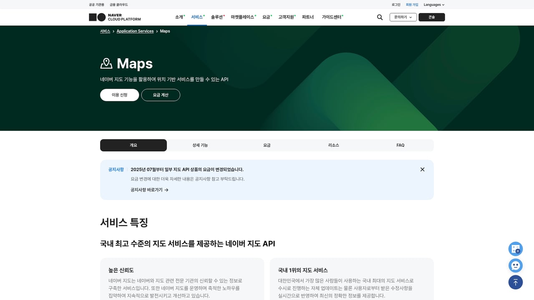Click the scroll-to-top arrow icon

pos(515,282)
